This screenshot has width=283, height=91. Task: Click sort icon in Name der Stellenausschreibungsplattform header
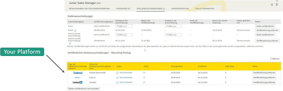coord(113,66)
